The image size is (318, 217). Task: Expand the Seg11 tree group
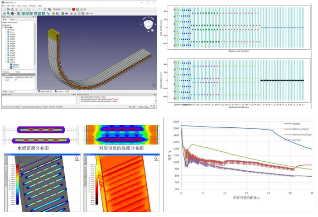point(6,60)
